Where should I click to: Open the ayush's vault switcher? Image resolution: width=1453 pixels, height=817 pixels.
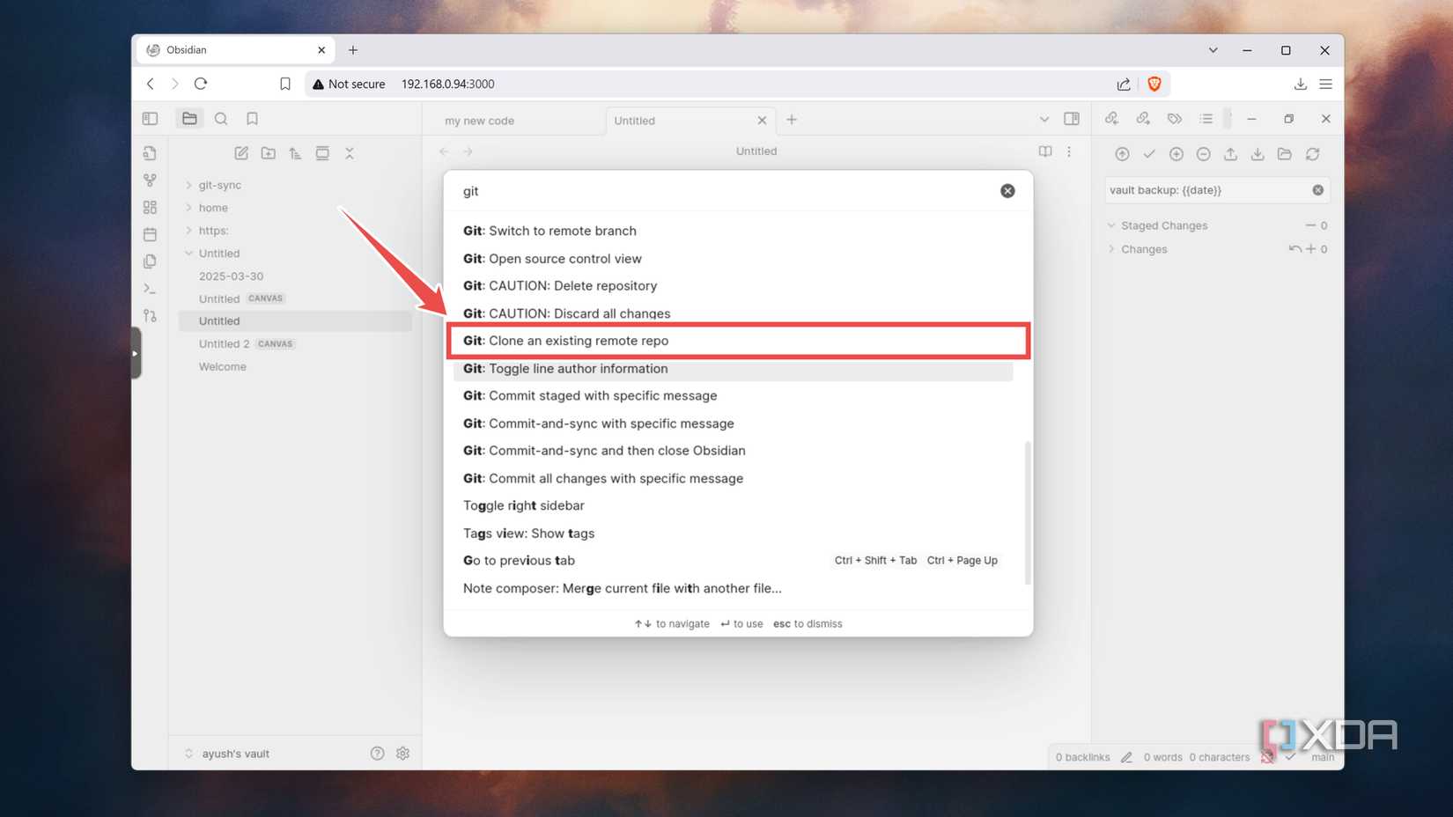point(227,754)
